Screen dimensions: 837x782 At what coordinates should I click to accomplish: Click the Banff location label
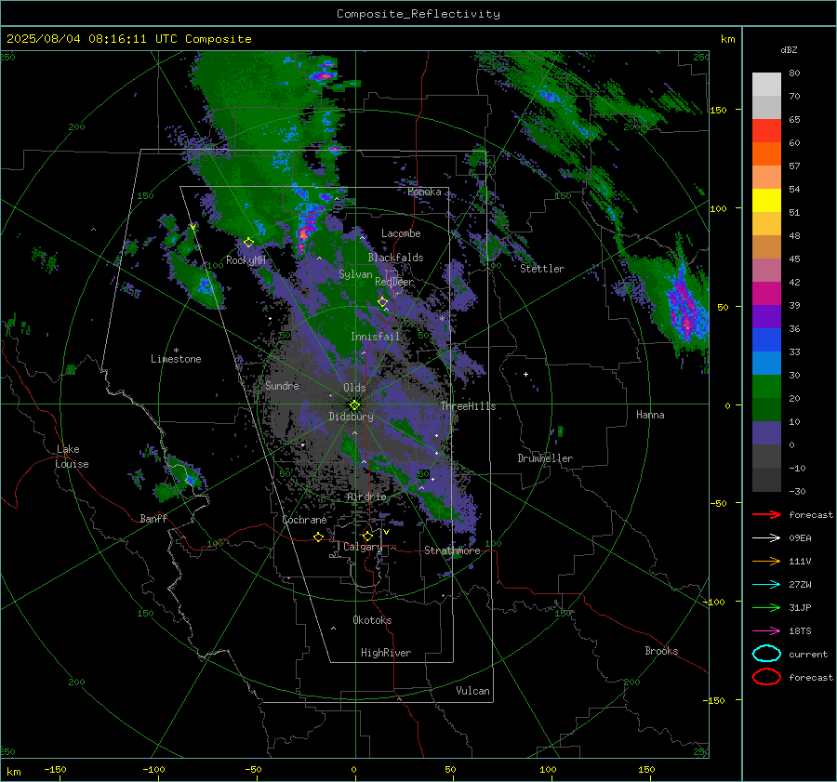(153, 518)
